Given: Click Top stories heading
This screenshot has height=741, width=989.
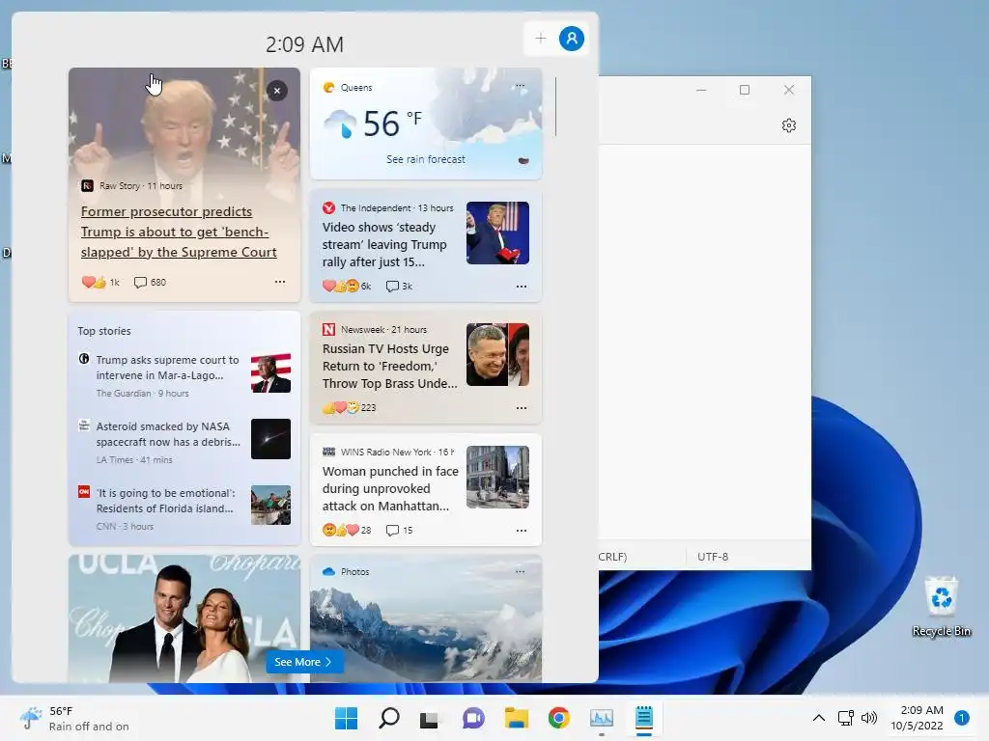Looking at the screenshot, I should coord(104,331).
